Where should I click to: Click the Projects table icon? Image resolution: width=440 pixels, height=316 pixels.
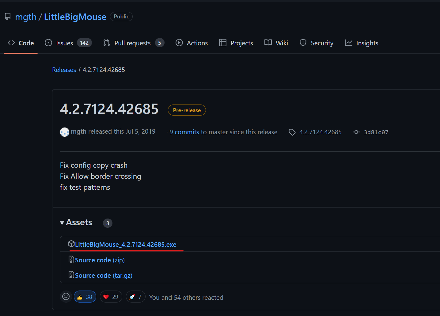pos(223,43)
